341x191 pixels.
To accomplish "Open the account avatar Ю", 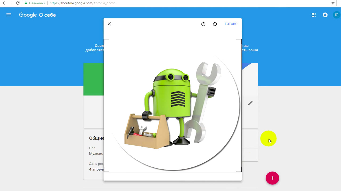I will click(x=336, y=15).
